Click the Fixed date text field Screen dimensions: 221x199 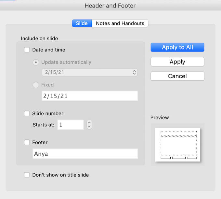pos(90,96)
